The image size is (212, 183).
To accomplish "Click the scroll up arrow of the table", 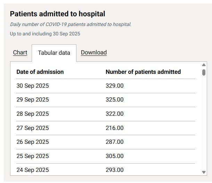I will [x=204, y=65].
